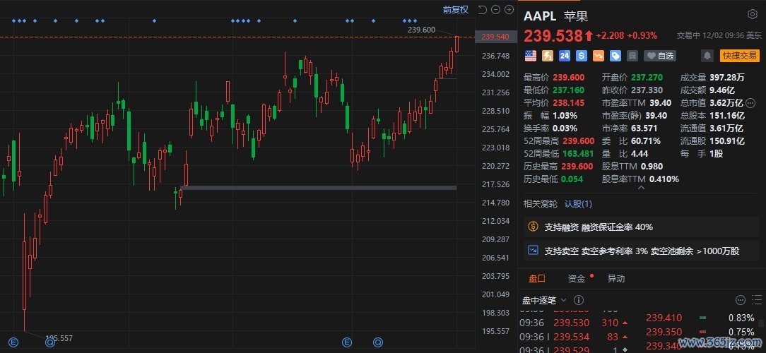Click the 239.410 order book price
The image size is (766, 353).
(x=664, y=318)
